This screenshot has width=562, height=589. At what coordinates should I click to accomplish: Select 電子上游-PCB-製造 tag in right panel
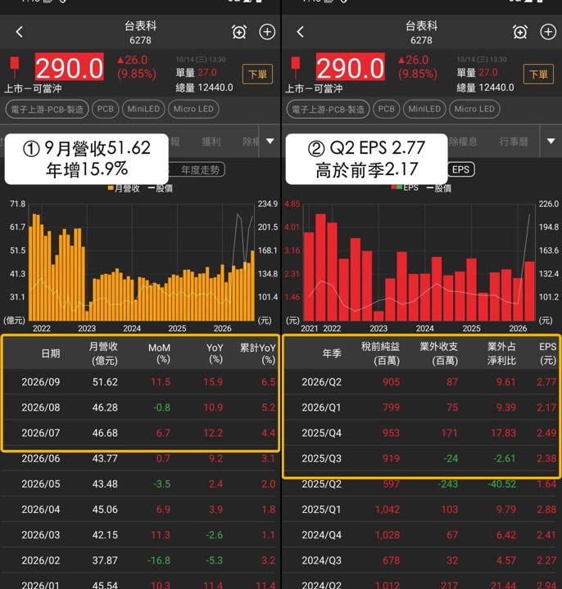[328, 110]
